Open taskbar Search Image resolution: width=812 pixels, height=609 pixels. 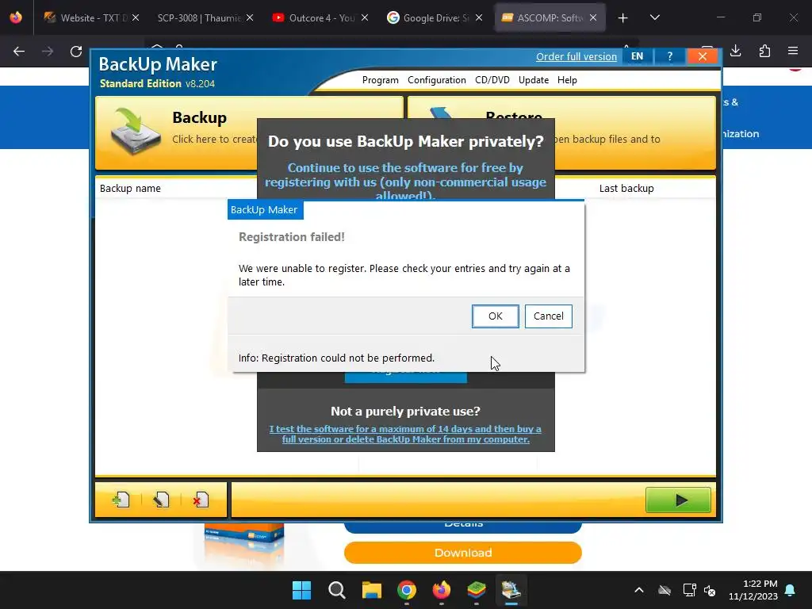pos(336,590)
